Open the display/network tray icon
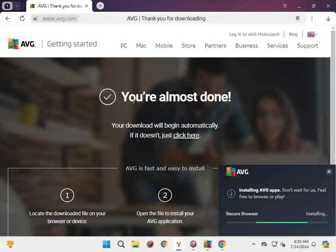 274,244
